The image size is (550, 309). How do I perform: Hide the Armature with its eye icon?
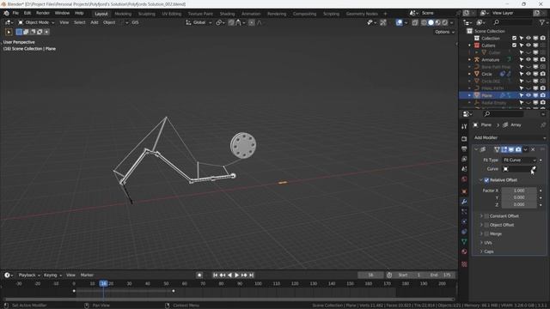pyautogui.click(x=529, y=59)
